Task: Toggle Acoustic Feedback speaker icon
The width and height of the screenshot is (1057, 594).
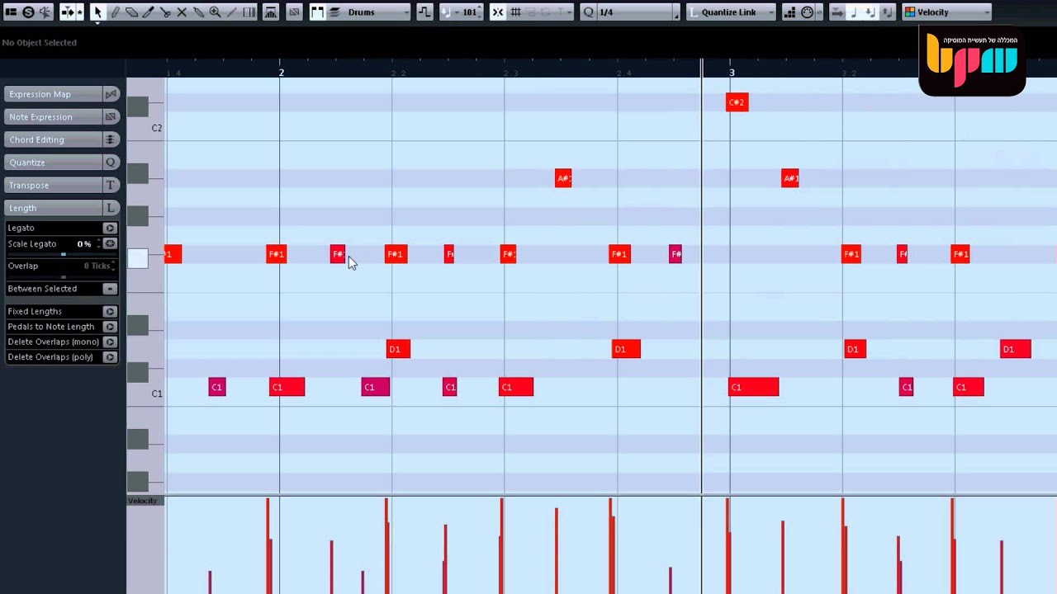Action: 45,12
